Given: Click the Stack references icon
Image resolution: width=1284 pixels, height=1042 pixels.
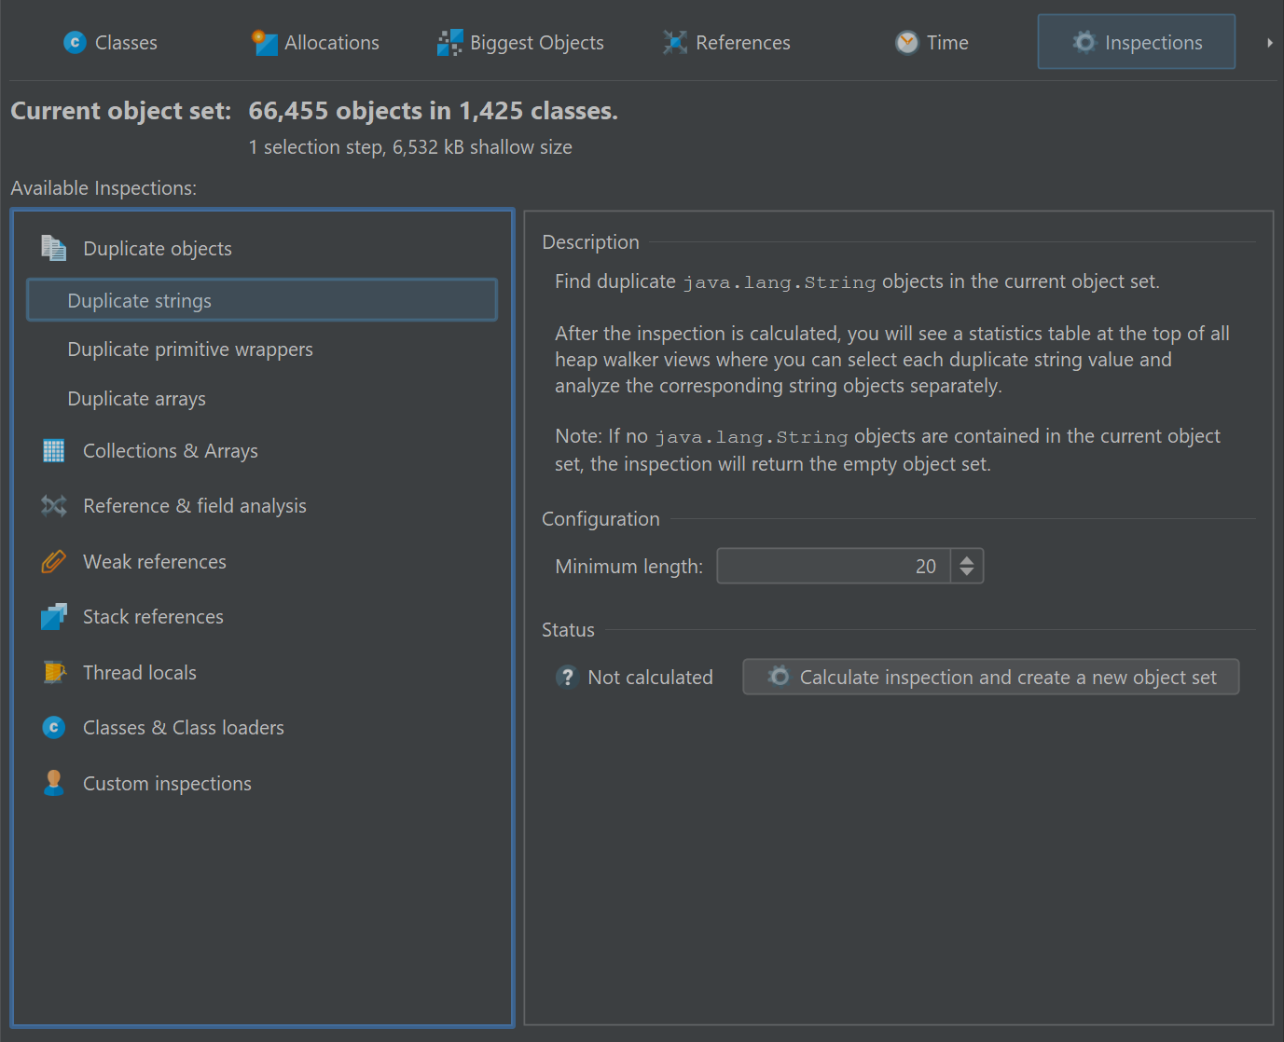Looking at the screenshot, I should (53, 616).
